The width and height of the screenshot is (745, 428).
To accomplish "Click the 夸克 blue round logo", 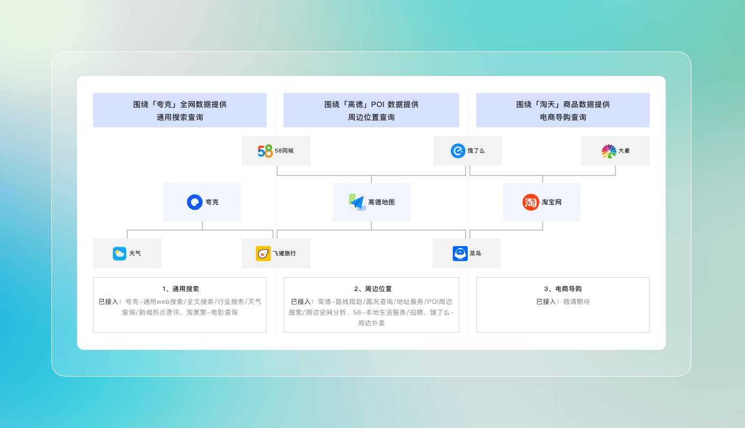I will pyautogui.click(x=194, y=202).
